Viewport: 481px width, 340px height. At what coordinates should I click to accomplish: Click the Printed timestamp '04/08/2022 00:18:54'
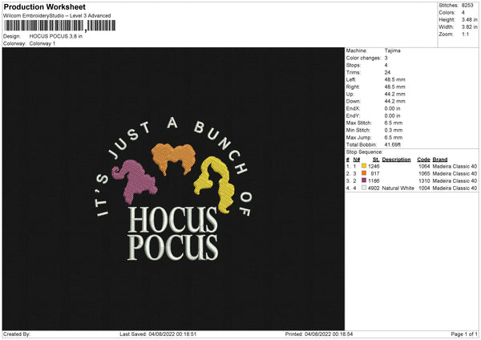[329, 334]
